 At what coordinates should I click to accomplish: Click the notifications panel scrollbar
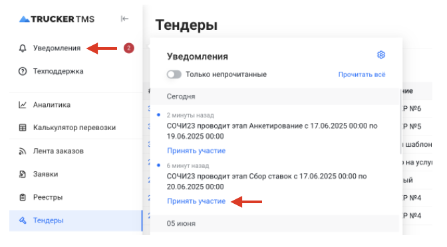pyautogui.click(x=401, y=122)
